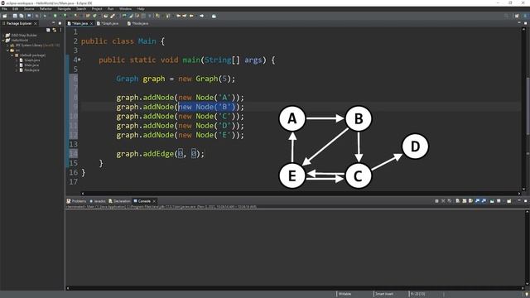Open the Project menu

click(x=97, y=9)
